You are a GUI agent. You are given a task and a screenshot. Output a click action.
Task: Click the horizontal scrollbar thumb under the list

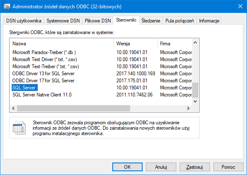coord(74,108)
